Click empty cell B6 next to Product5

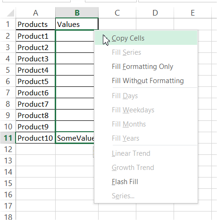tap(75, 81)
